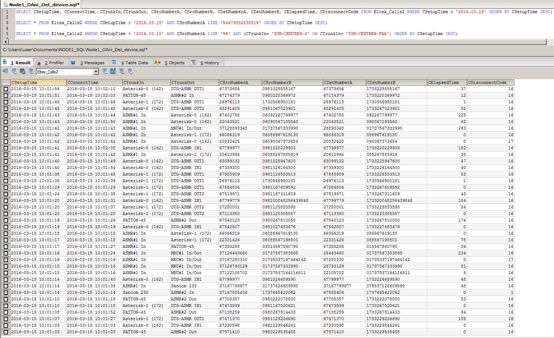The height and width of the screenshot is (338, 554).
Task: Select the CSrcNumberB cell 01735337167464142
Action: coord(292,260)
